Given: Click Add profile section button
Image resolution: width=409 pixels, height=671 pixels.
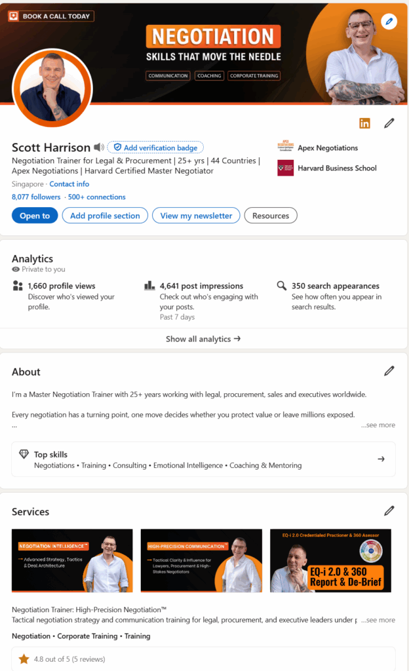Looking at the screenshot, I should tap(105, 216).
